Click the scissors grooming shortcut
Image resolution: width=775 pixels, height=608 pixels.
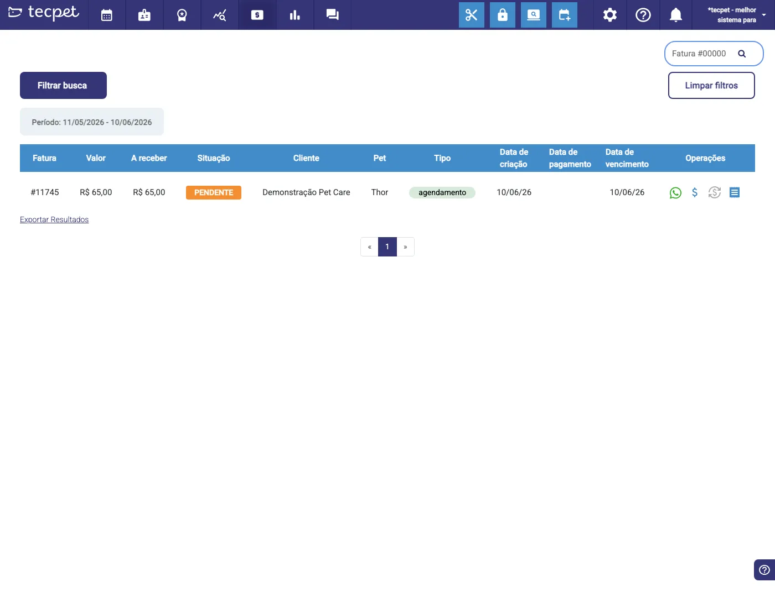point(472,15)
